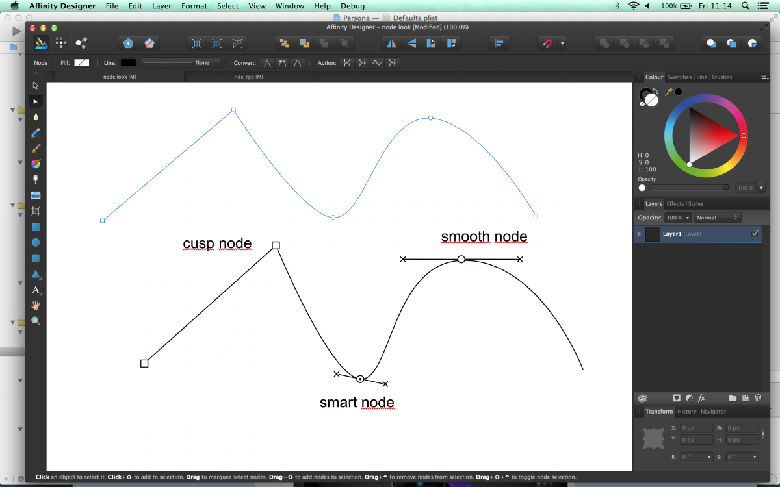
Task: Convert node to smart
Action: tap(297, 63)
